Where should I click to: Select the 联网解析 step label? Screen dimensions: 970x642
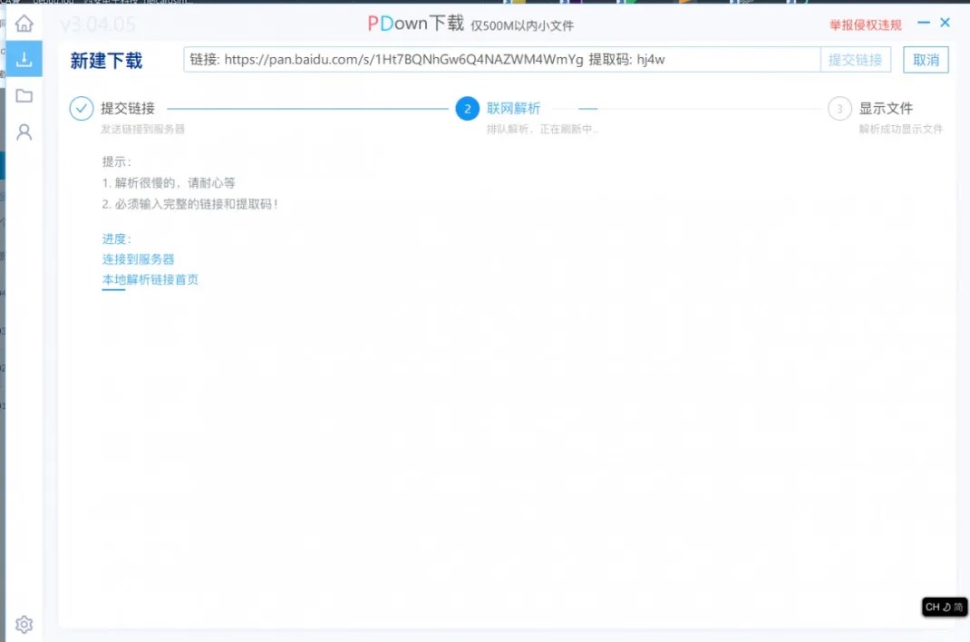tap(513, 109)
